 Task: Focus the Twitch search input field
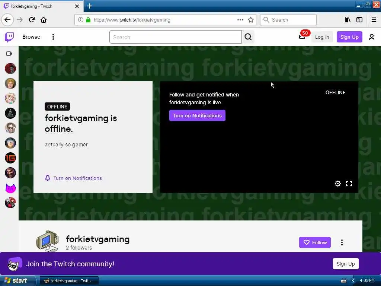click(176, 37)
